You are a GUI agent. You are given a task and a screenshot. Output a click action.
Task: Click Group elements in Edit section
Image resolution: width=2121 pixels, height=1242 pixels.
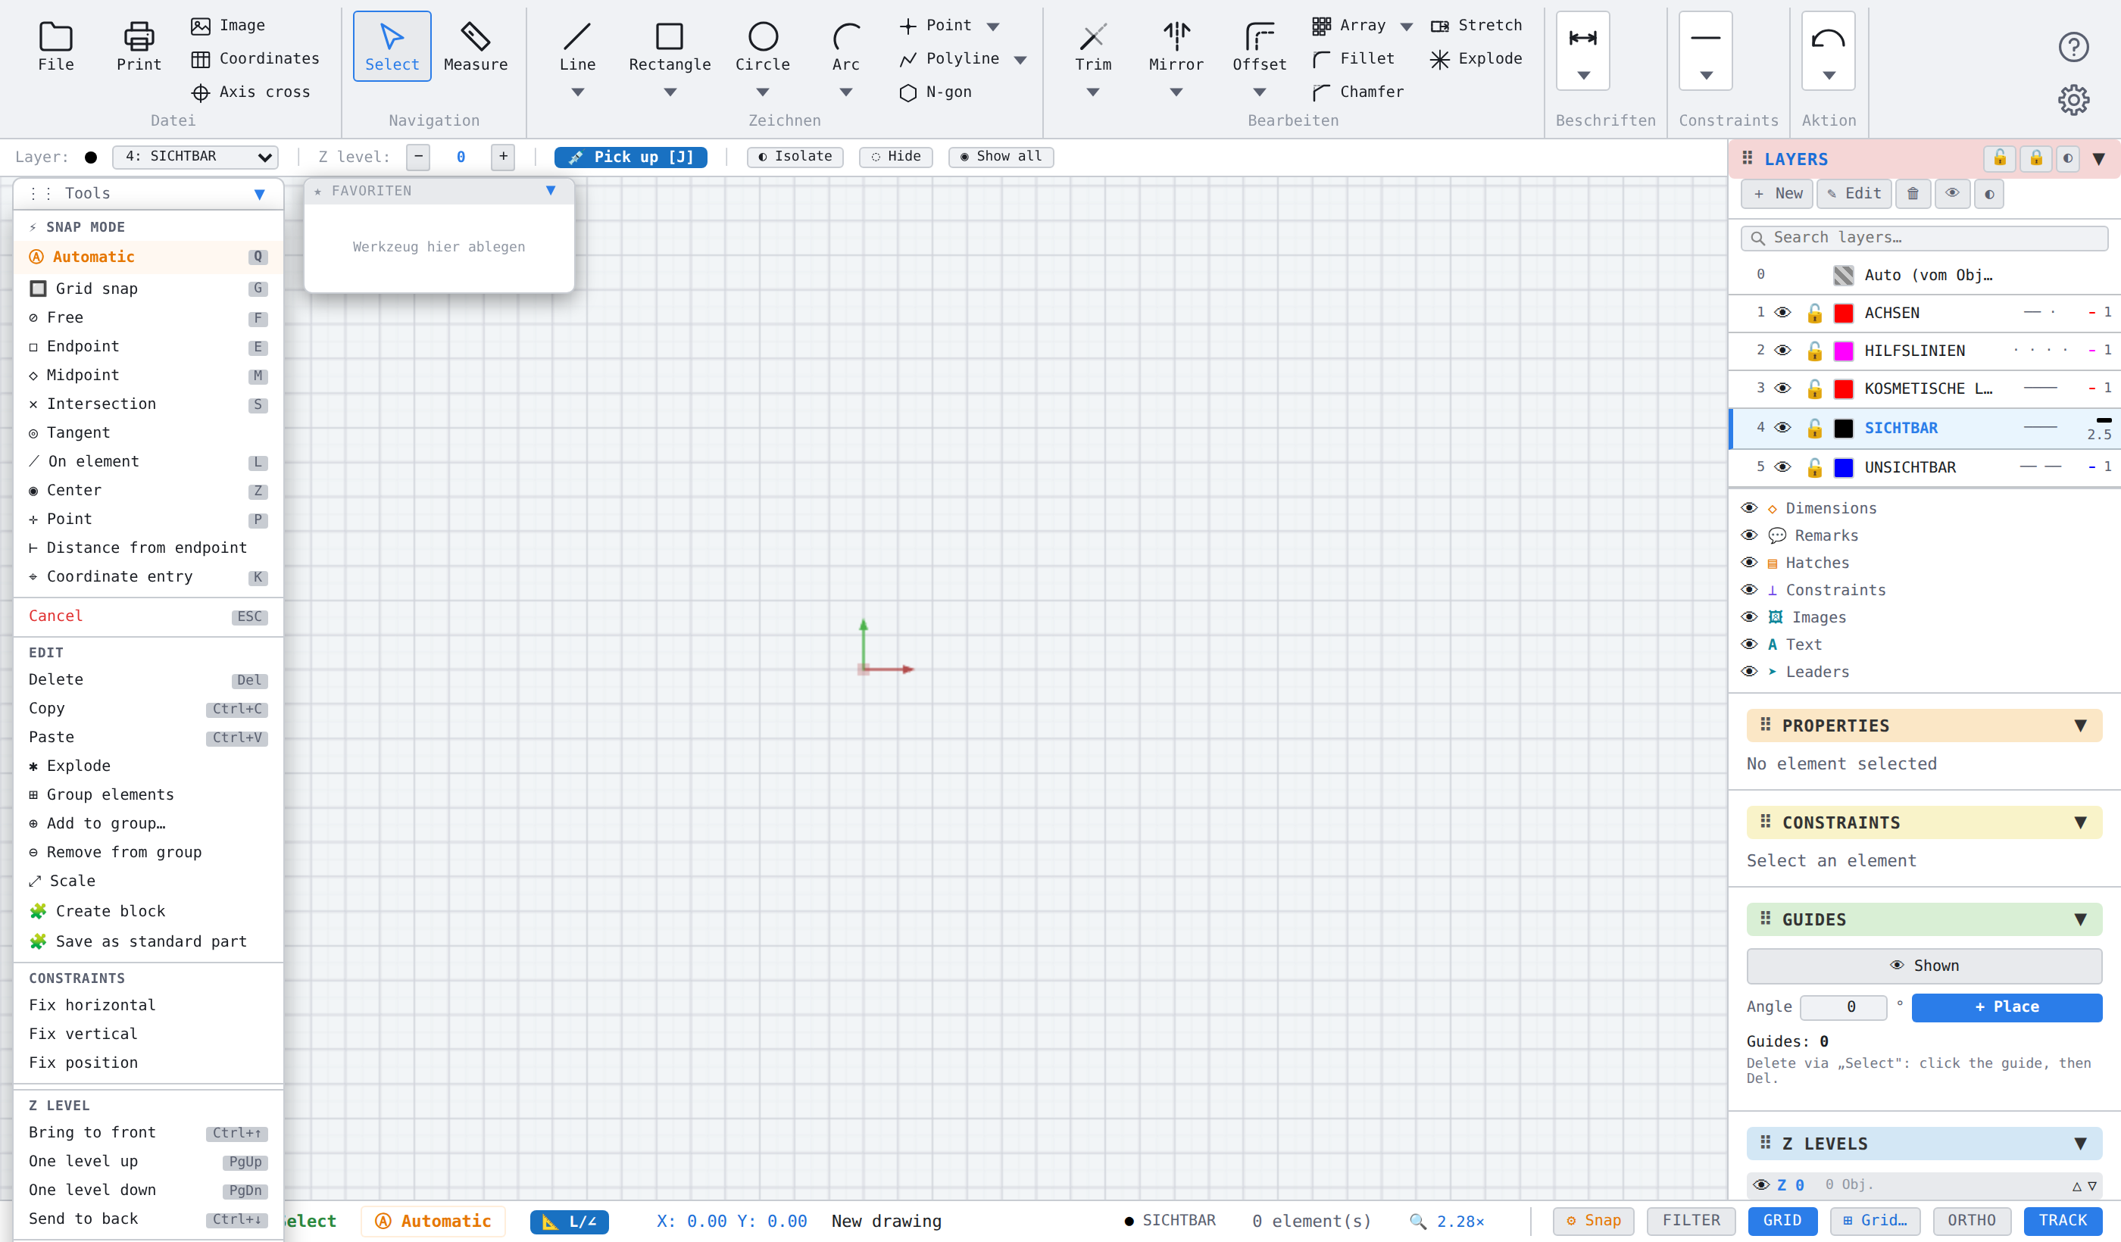pyautogui.click(x=148, y=795)
